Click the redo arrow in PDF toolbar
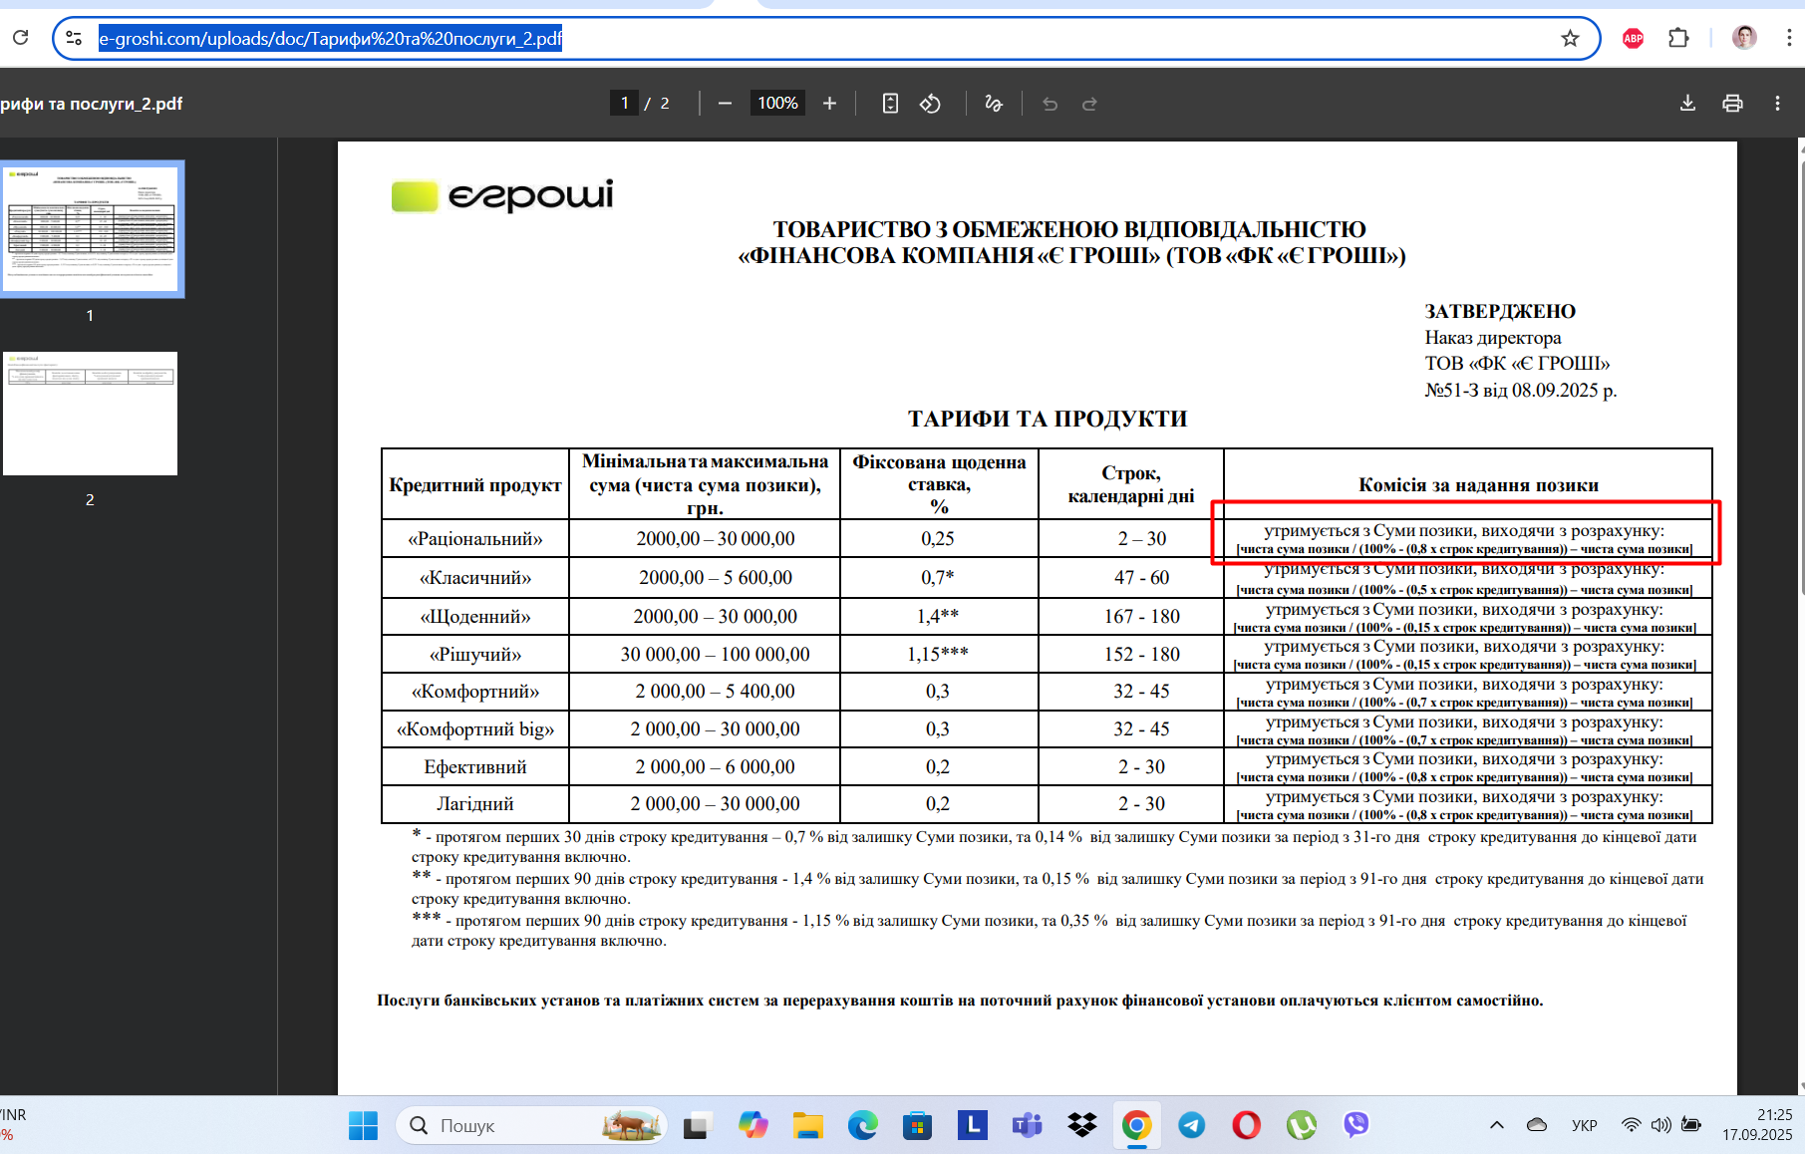 [1089, 103]
